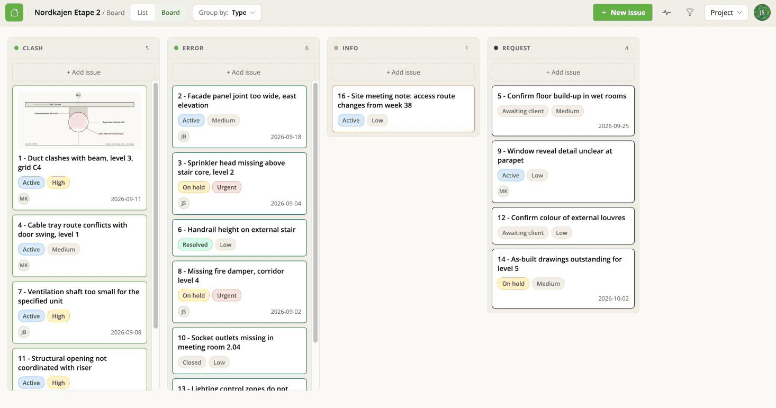Screen dimensions: 776x408
Task: Select JB assignee avatar on issue 2
Action: pyautogui.click(x=184, y=137)
